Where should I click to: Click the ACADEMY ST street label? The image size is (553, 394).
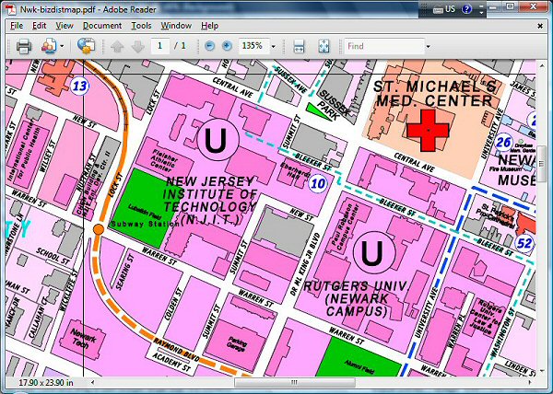(x=171, y=363)
